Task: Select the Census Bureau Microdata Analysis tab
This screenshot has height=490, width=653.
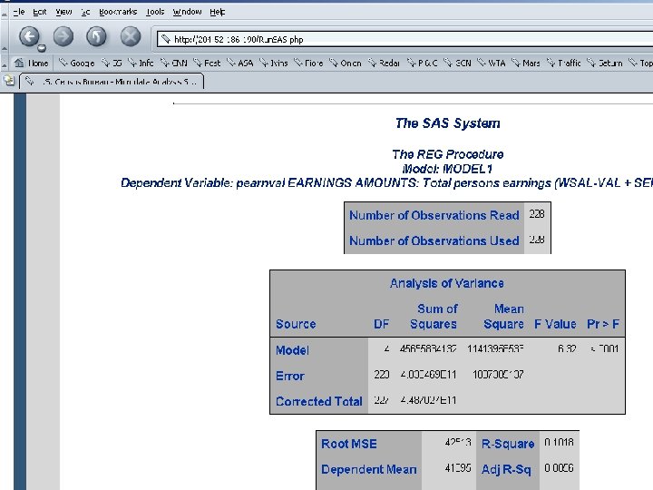Action: (112, 82)
